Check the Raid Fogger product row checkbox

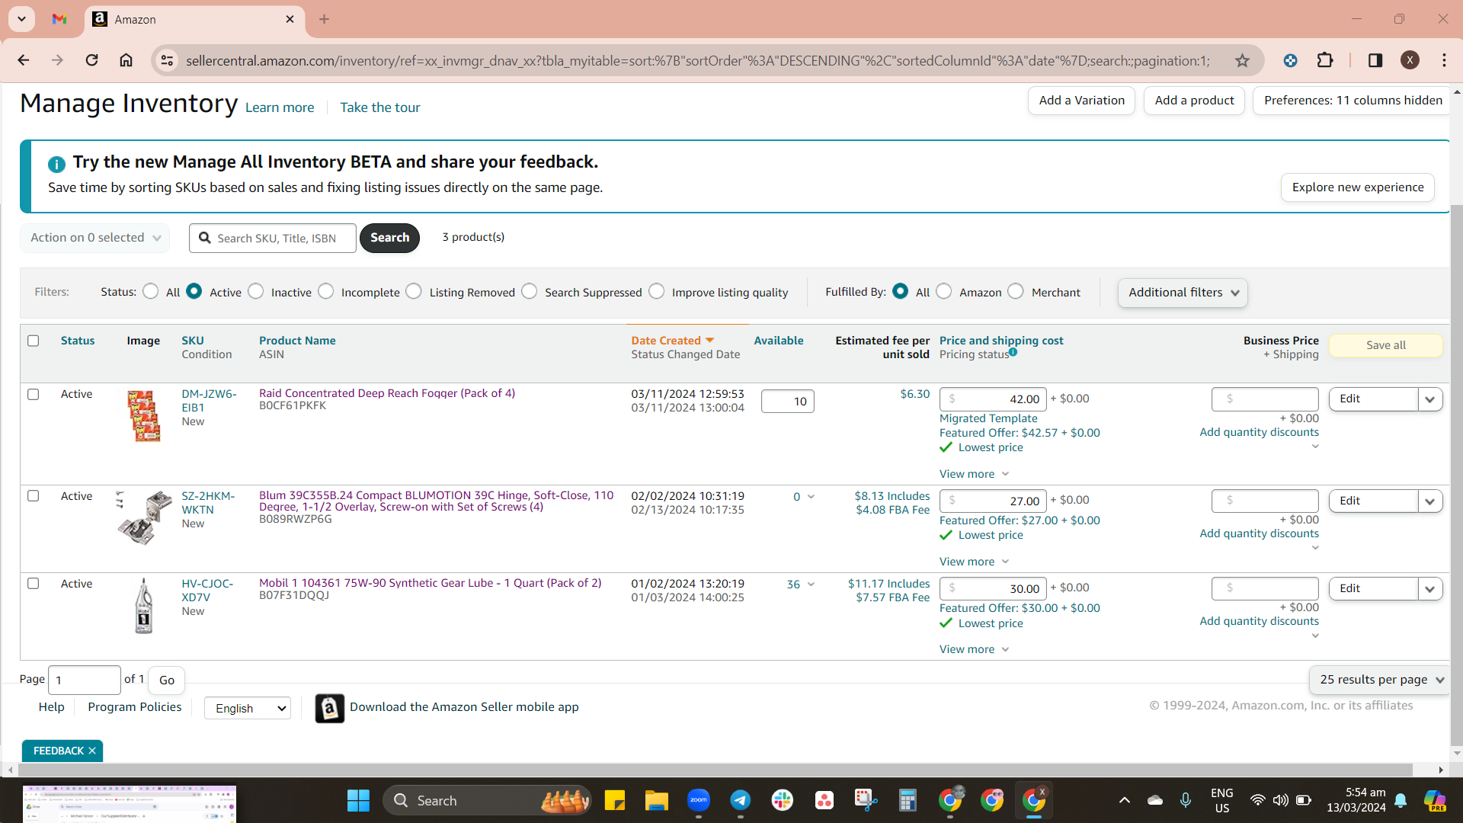34,394
